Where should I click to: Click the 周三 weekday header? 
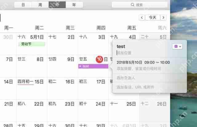(x=70, y=28)
